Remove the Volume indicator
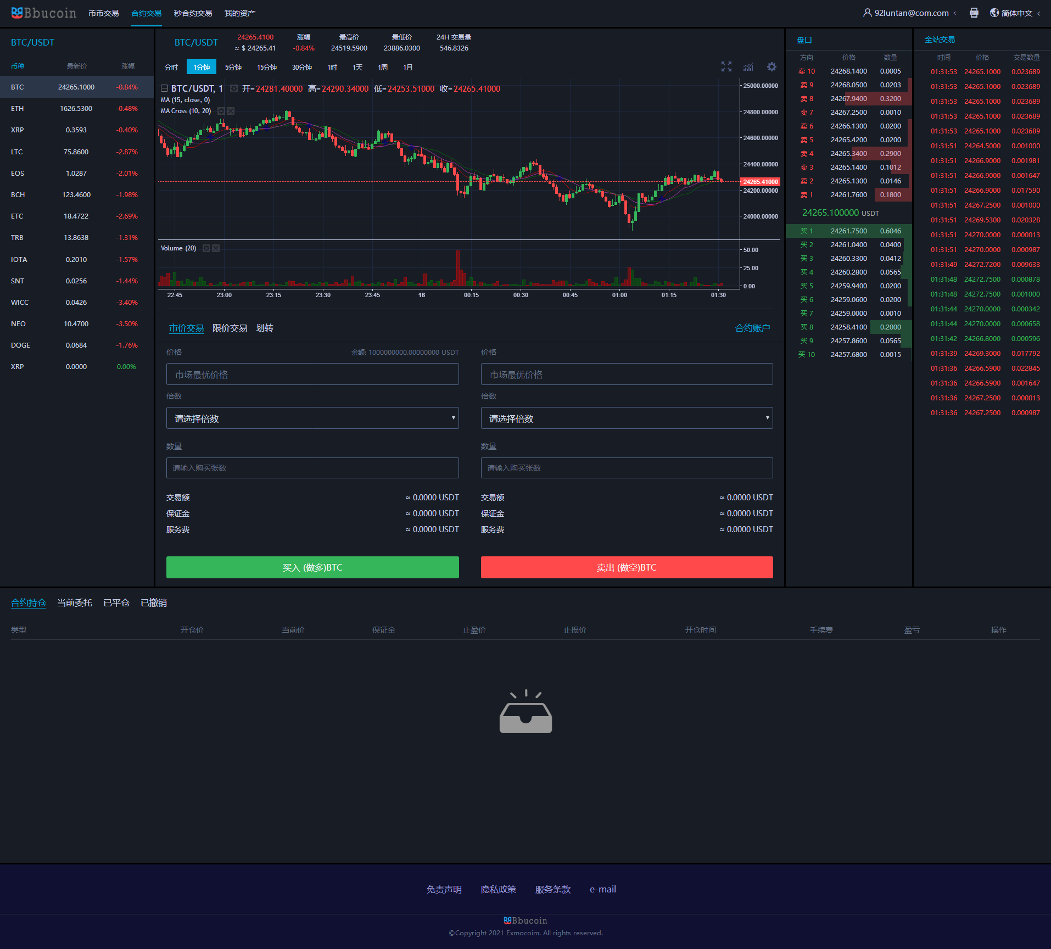The width and height of the screenshot is (1051, 949). [216, 248]
